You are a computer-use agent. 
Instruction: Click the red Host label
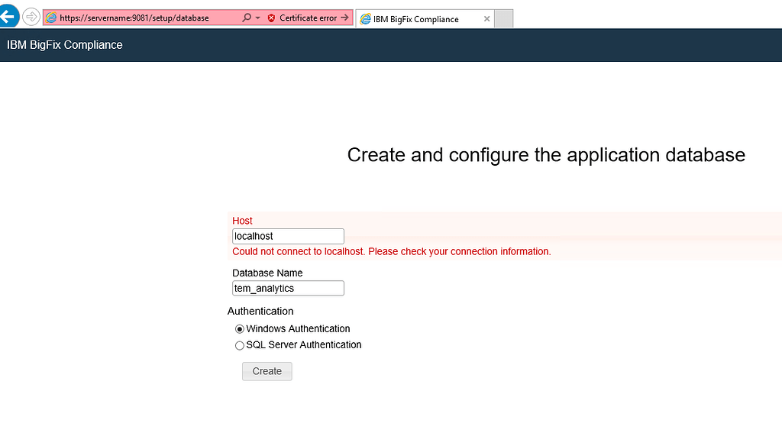[x=242, y=221]
